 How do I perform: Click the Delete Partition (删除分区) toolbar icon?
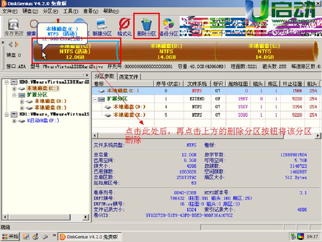[x=147, y=27]
